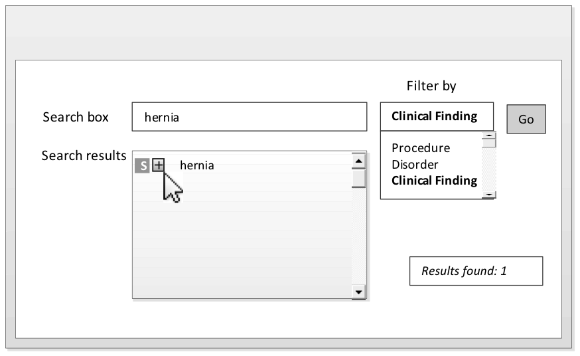Click the gray S icon beside hernia
This screenshot has height=356, width=580.
(x=142, y=165)
